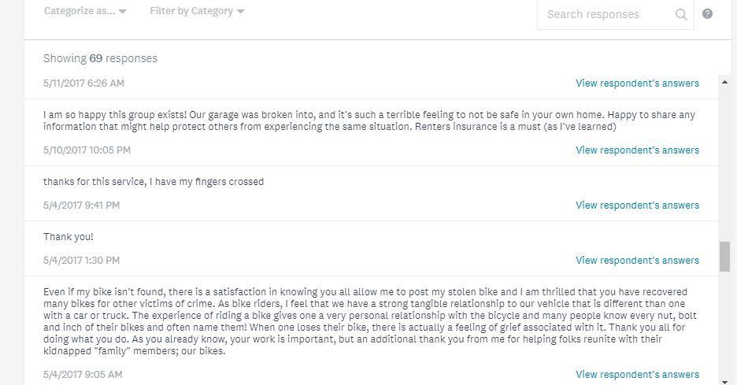View respondent's answers for the garage break-in response

(x=637, y=150)
